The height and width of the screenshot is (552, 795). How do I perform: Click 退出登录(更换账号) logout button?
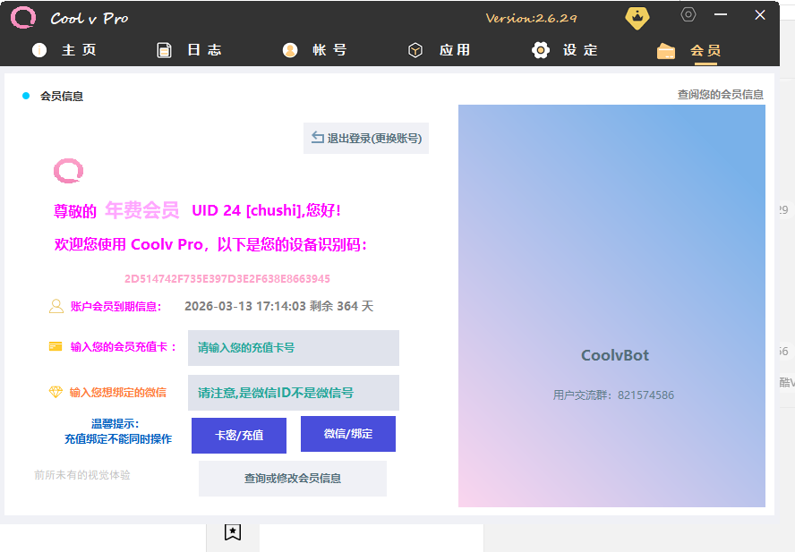(x=366, y=138)
